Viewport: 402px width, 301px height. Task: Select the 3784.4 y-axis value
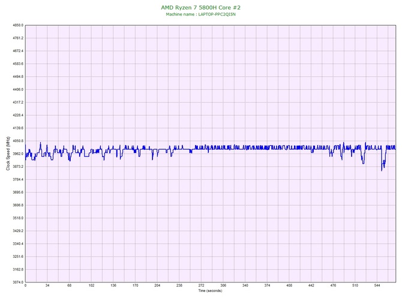click(x=18, y=179)
